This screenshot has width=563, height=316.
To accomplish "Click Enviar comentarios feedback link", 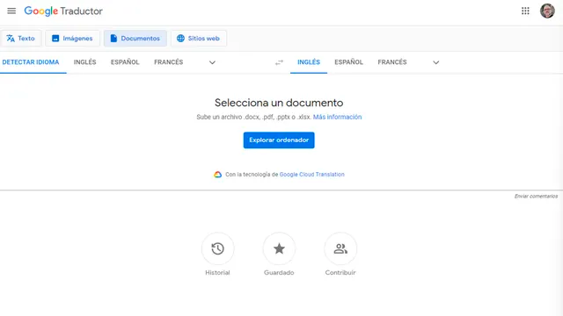I will [x=536, y=197].
